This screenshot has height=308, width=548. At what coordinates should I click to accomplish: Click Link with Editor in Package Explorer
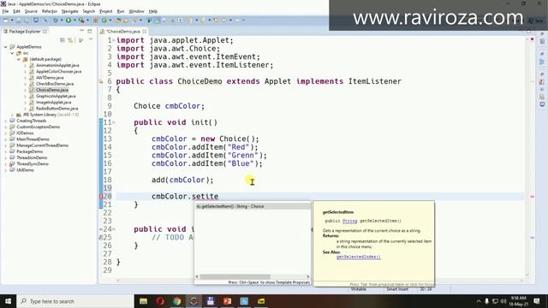tap(70, 40)
